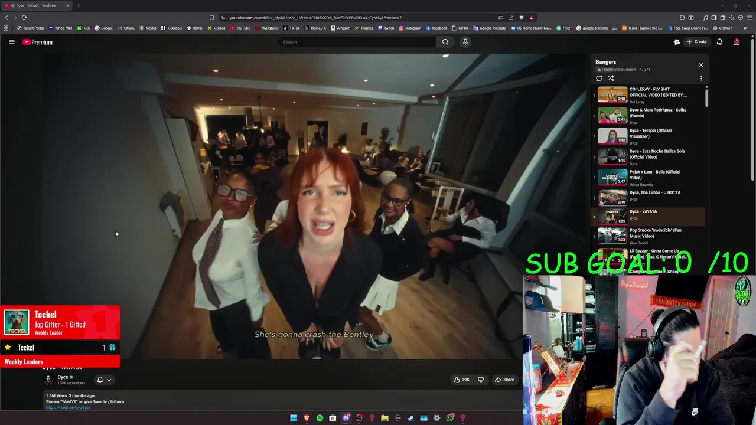Open the YouTube guide hamburger menu
This screenshot has width=756, height=425.
(x=11, y=42)
